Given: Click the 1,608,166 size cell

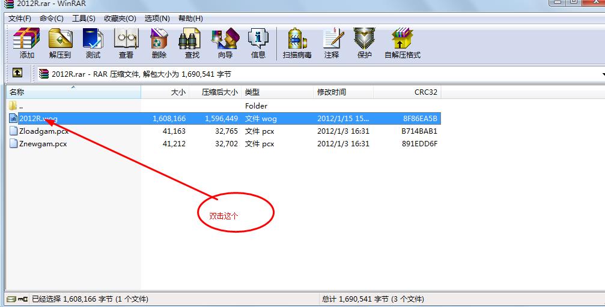Looking at the screenshot, I should tap(169, 119).
